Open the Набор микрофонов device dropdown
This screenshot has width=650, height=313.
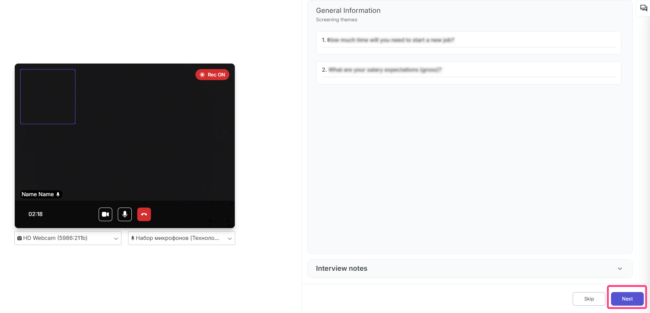[181, 238]
